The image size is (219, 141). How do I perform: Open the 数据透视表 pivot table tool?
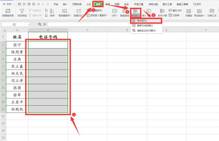tap(8, 12)
